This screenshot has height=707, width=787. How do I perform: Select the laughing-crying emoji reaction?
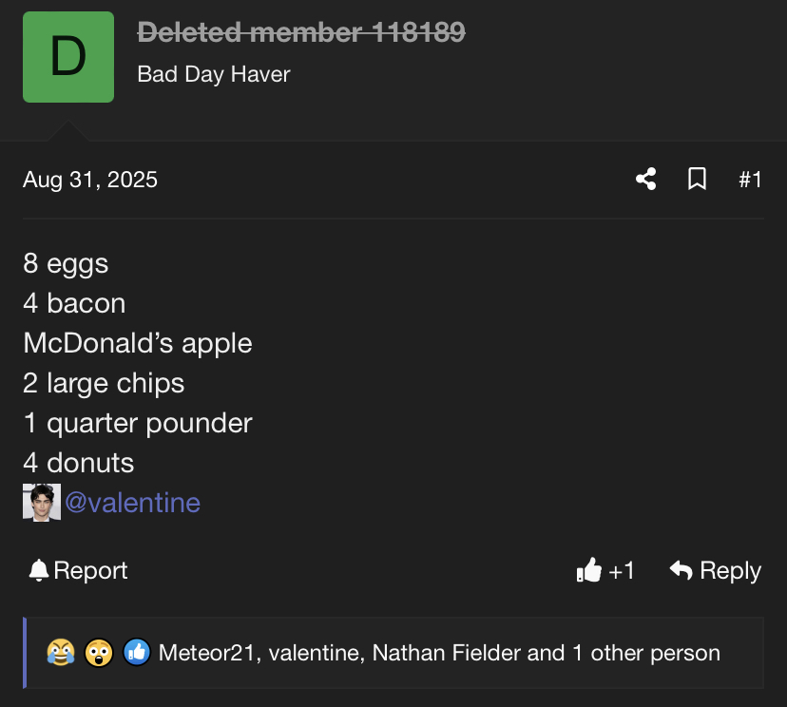(x=61, y=652)
